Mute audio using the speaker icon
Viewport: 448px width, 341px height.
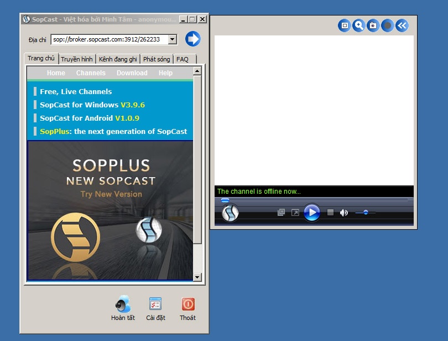coord(343,213)
